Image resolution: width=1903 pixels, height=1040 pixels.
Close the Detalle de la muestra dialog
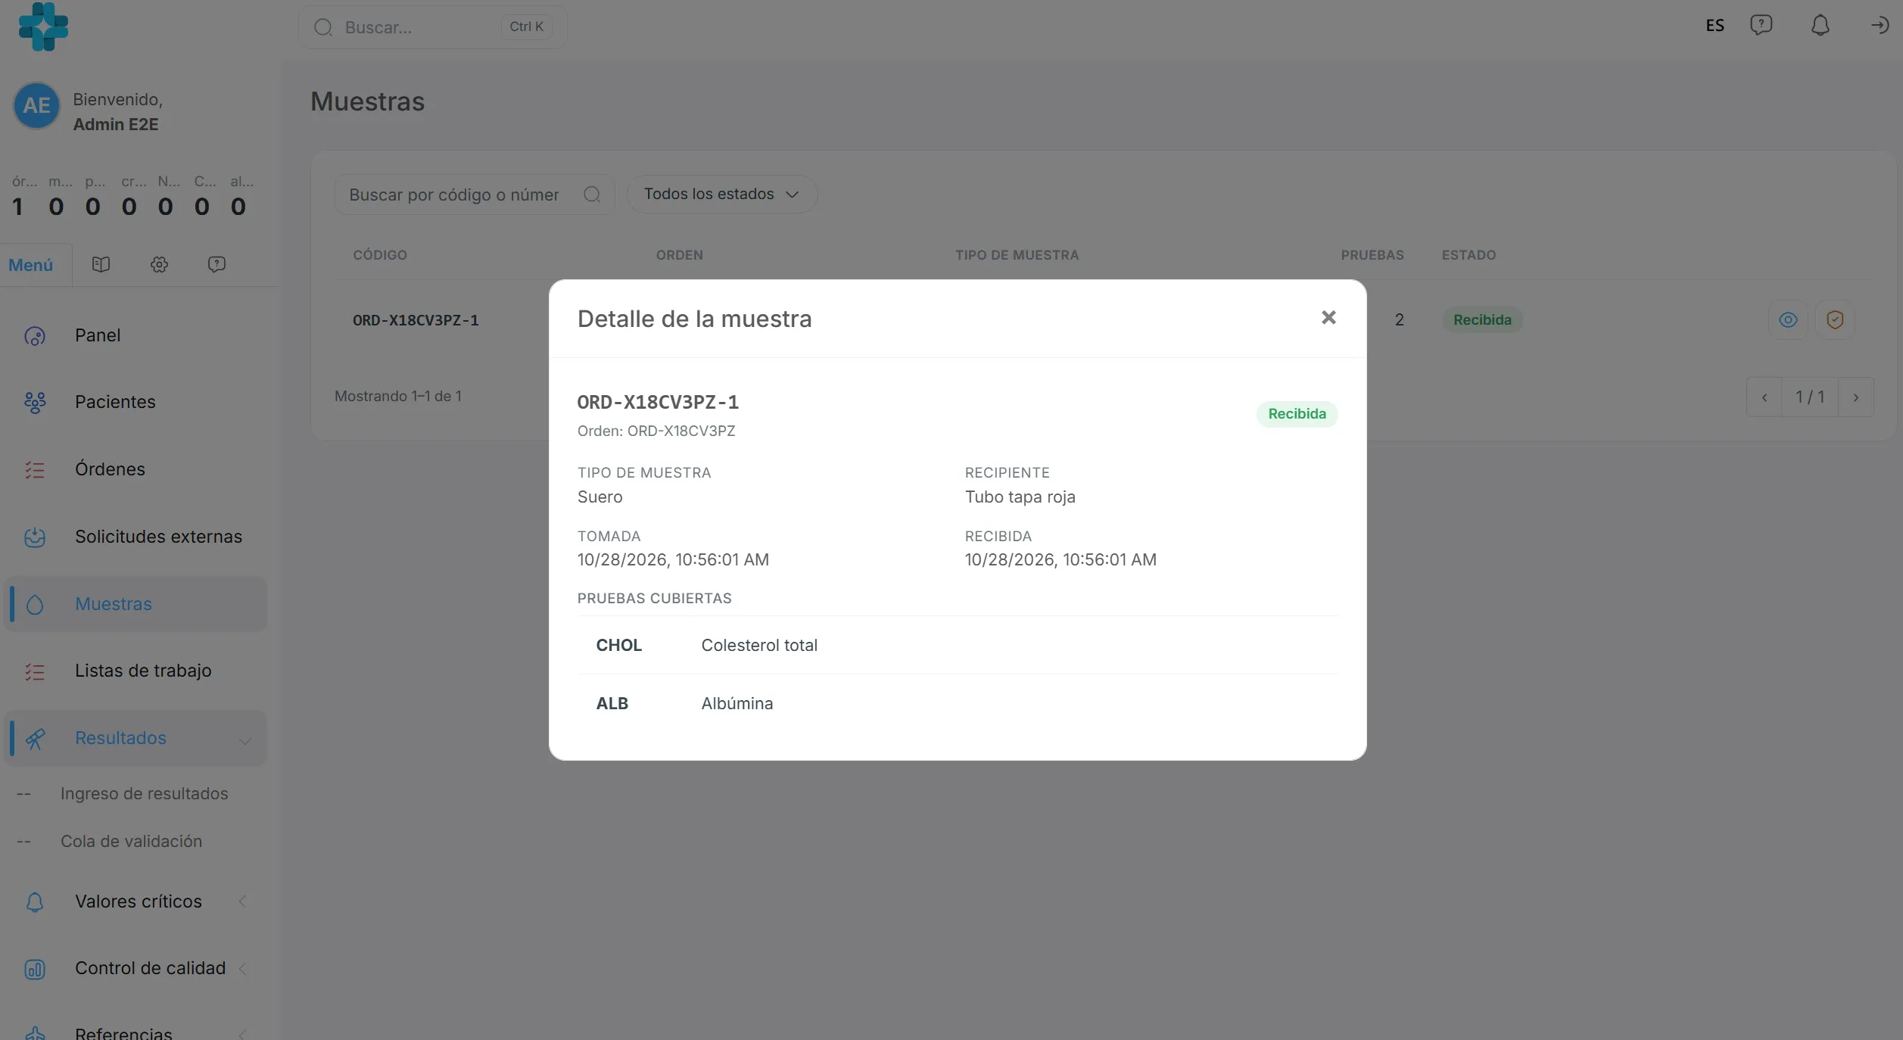[x=1328, y=318]
